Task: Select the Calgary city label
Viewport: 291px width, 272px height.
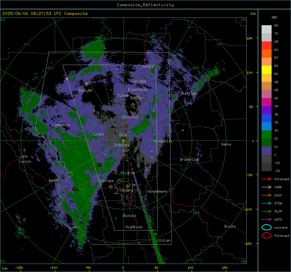Action: [126, 190]
